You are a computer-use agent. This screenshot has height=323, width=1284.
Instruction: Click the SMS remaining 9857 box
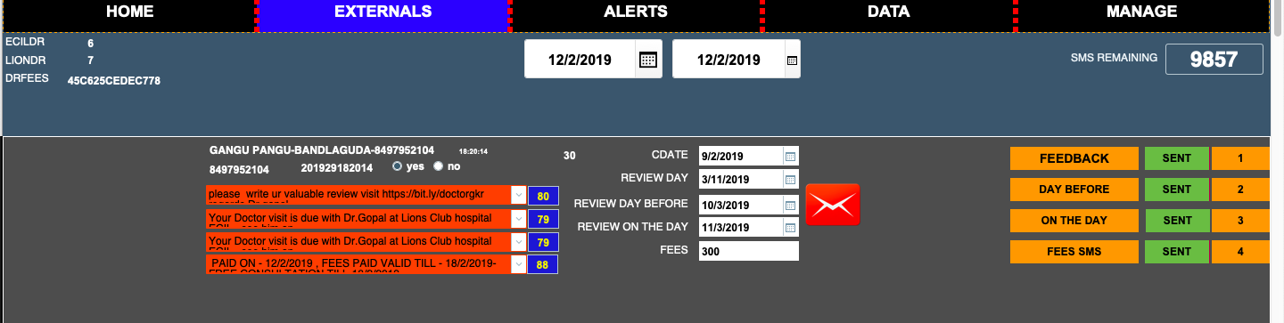pos(1214,60)
